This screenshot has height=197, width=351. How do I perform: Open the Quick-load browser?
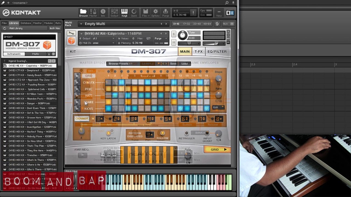[134, 13]
